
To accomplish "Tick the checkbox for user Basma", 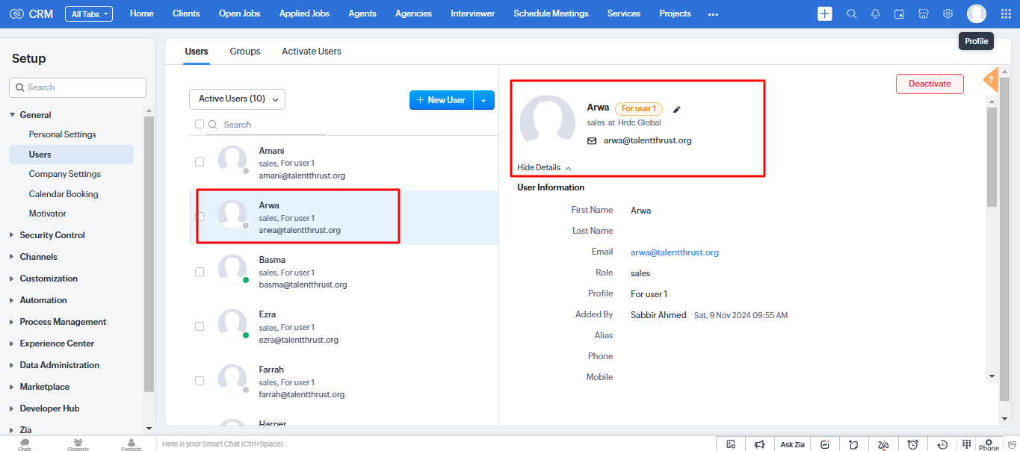I will tap(200, 272).
